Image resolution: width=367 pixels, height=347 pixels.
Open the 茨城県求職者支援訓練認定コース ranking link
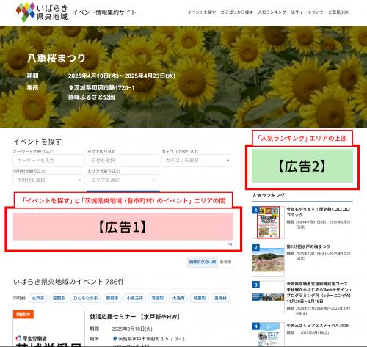coord(319,293)
